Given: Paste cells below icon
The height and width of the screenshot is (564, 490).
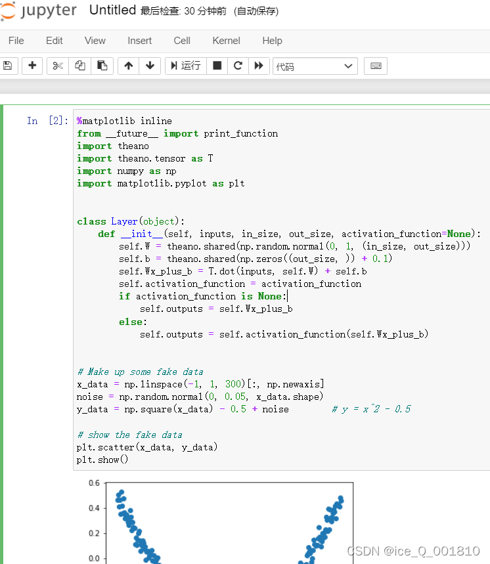Looking at the screenshot, I should [x=102, y=66].
